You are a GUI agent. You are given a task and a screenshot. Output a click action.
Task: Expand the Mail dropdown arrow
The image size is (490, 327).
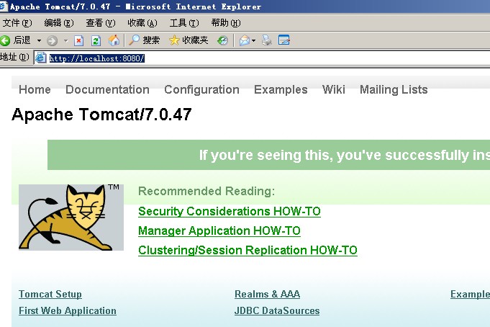coord(253,40)
